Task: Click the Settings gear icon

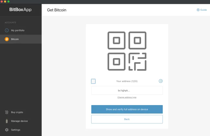Action: [7, 130]
